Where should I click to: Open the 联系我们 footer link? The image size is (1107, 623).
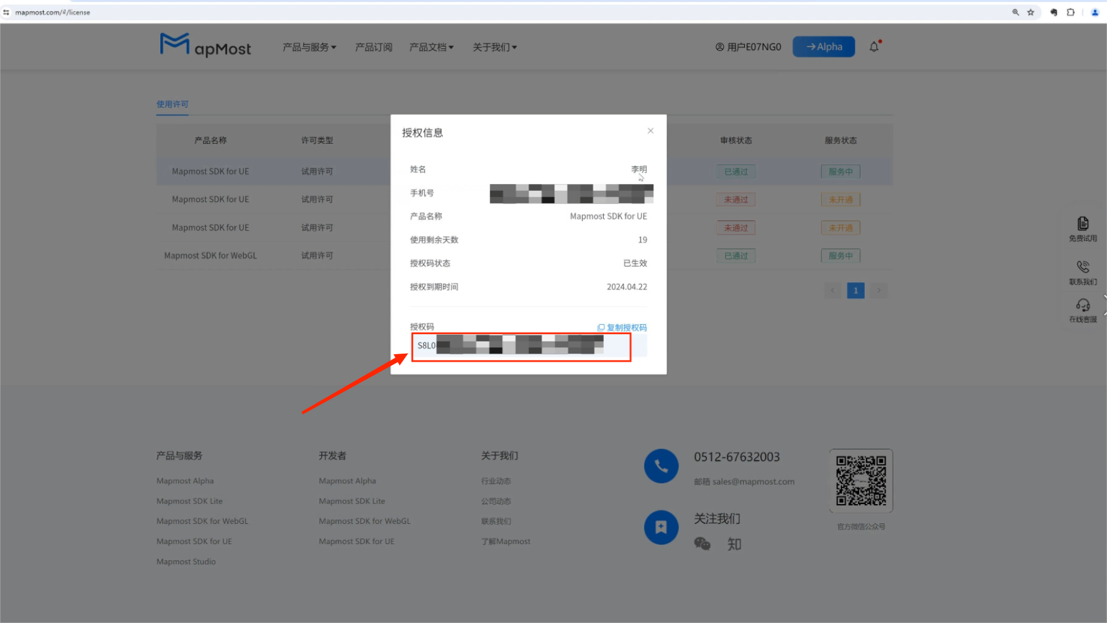(496, 521)
